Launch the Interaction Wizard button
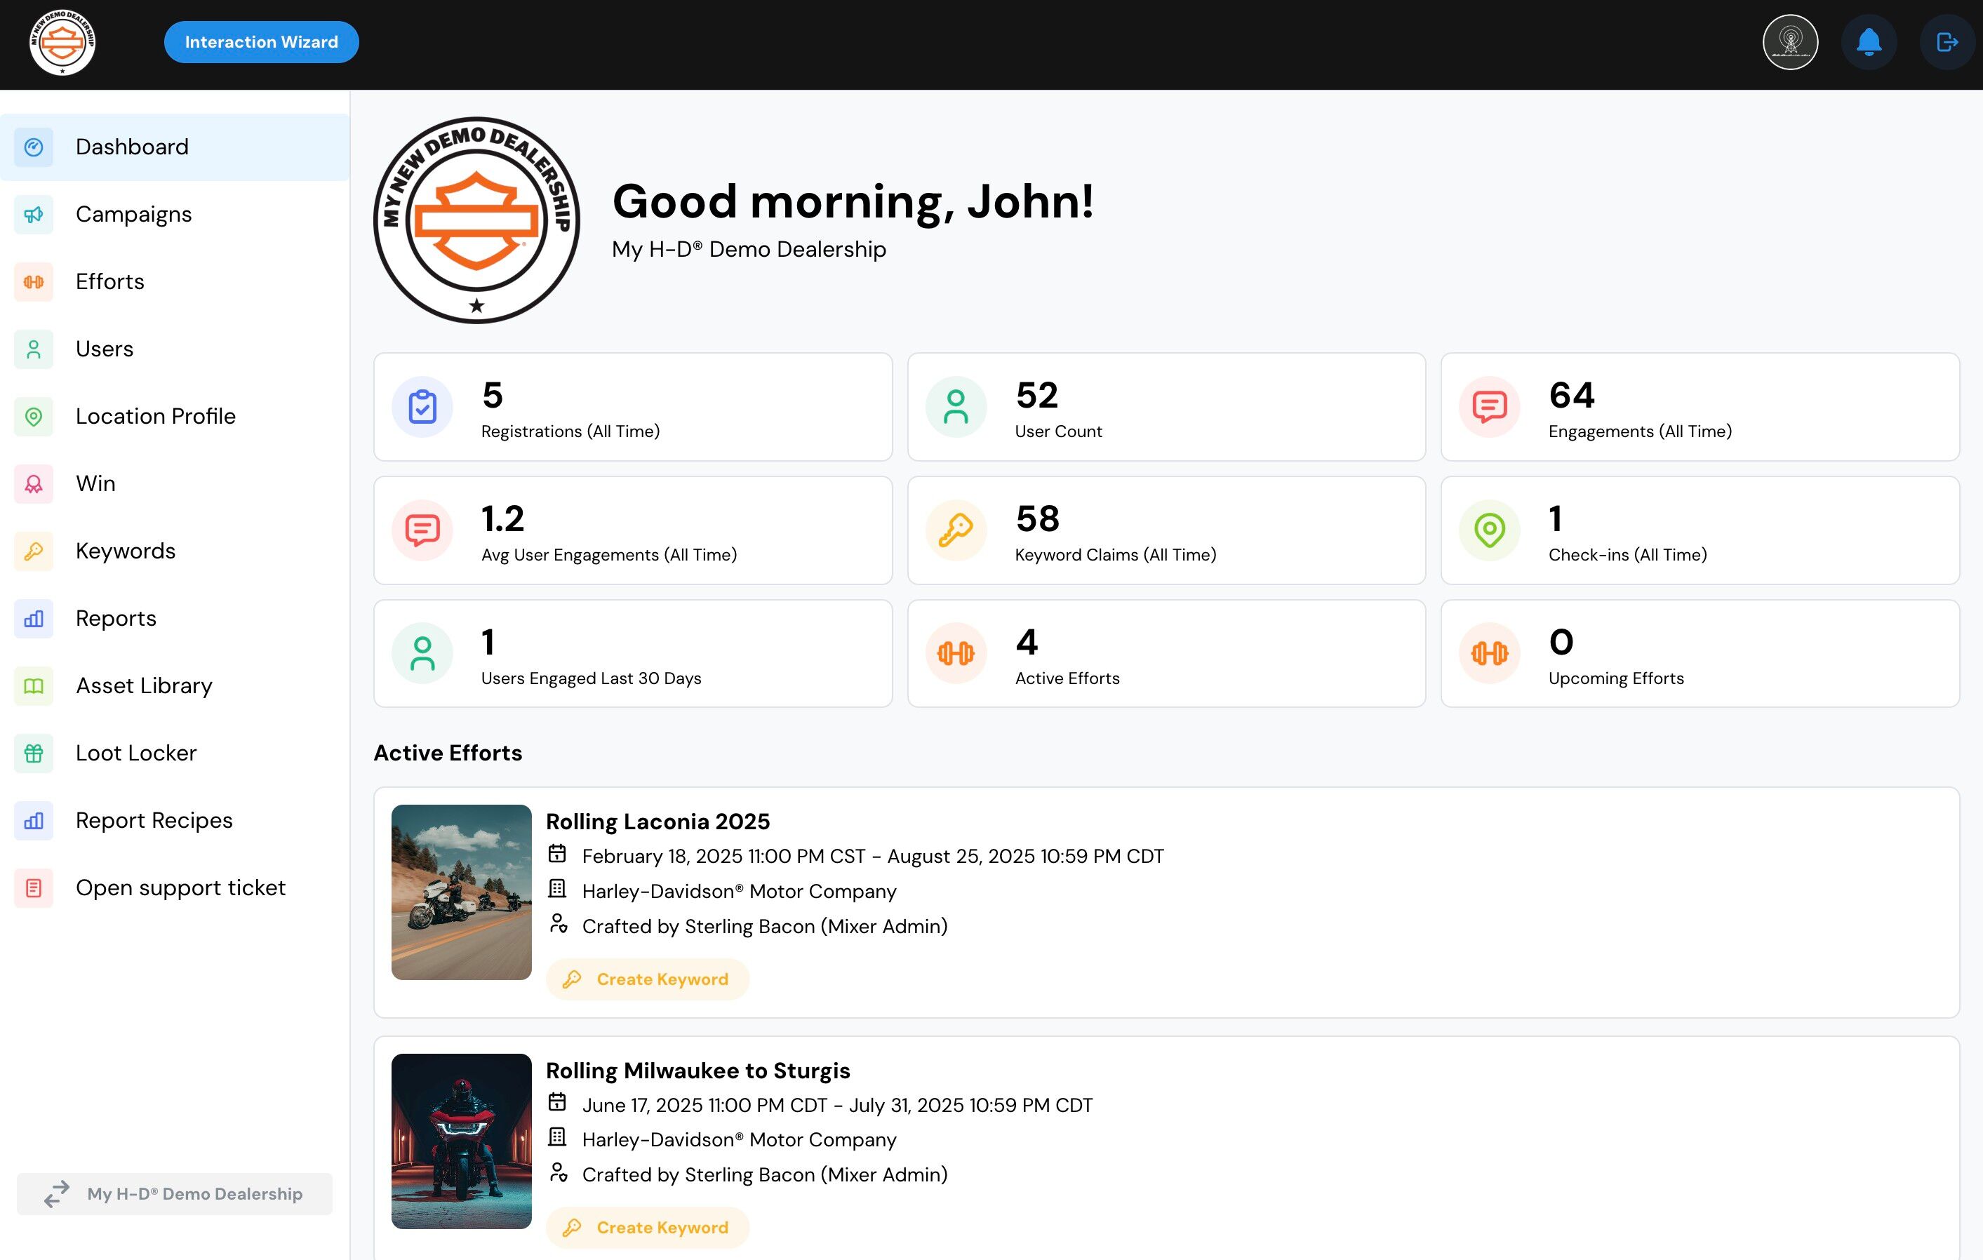The height and width of the screenshot is (1260, 1983). (261, 42)
